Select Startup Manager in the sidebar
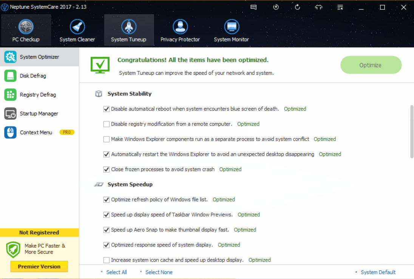The height and width of the screenshot is (279, 414). coord(40,114)
